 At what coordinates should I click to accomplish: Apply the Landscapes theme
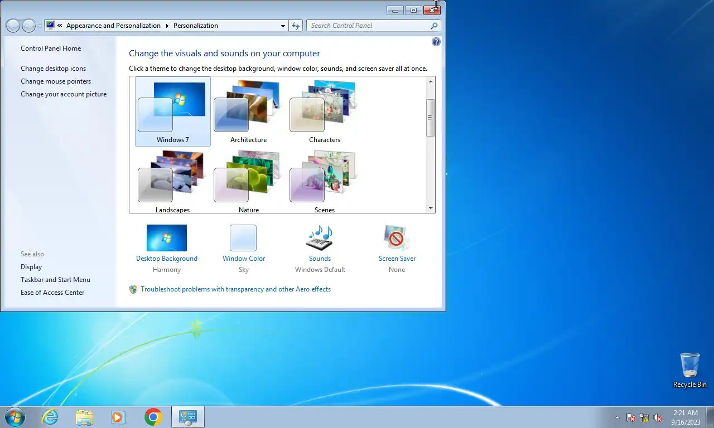[x=172, y=182]
